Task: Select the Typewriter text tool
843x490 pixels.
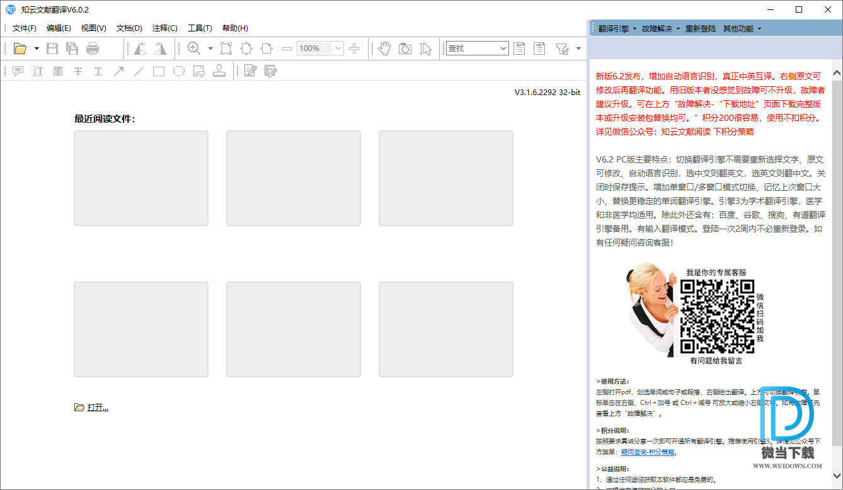Action: coord(38,71)
